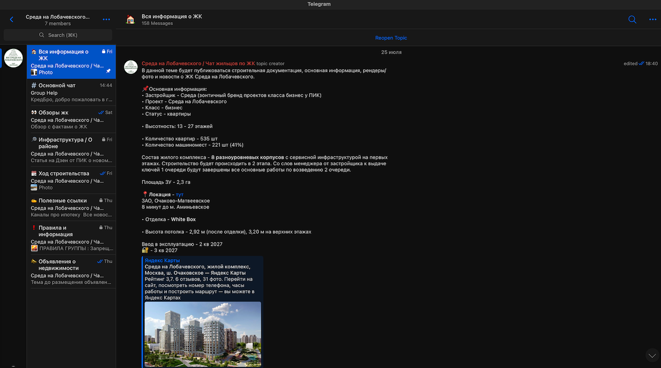Click the hash icon of Основной чат
The width and height of the screenshot is (661, 368).
point(34,85)
